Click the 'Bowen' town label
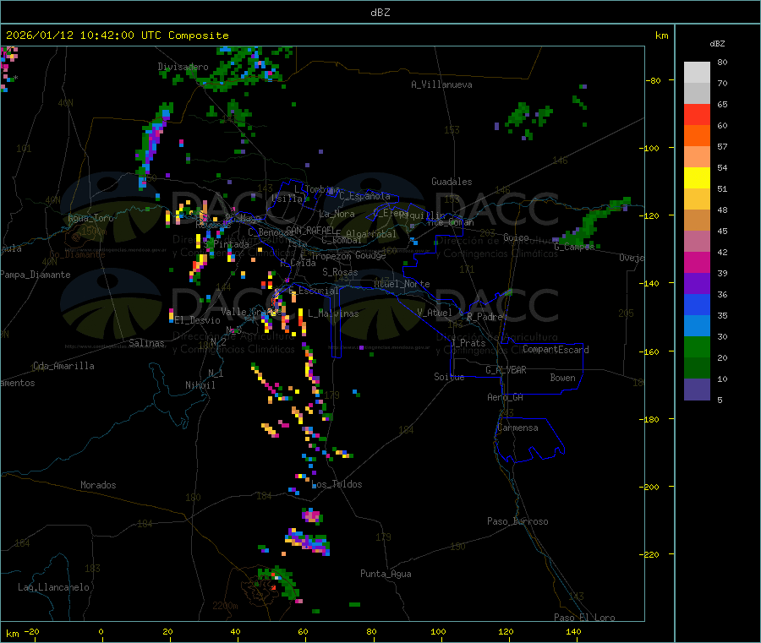The height and width of the screenshot is (643, 761). [x=562, y=378]
